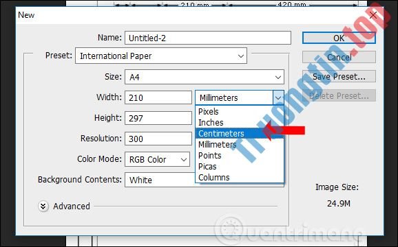398x247 pixels.
Task: Expand the Advanced section chevron
Action: coord(43,206)
